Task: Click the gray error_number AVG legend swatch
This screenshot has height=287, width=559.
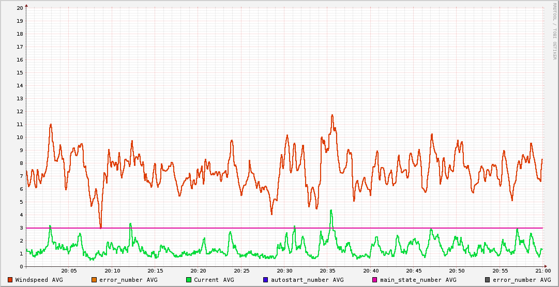Action: tap(487, 280)
